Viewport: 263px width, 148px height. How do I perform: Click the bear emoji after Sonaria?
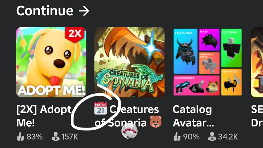[156, 122]
